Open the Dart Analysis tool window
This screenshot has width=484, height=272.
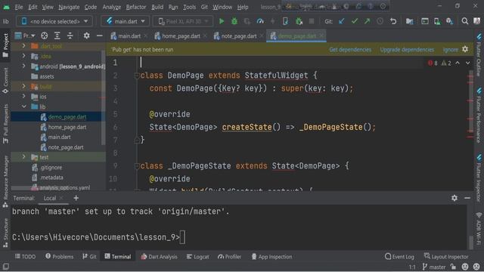pyautogui.click(x=160, y=257)
